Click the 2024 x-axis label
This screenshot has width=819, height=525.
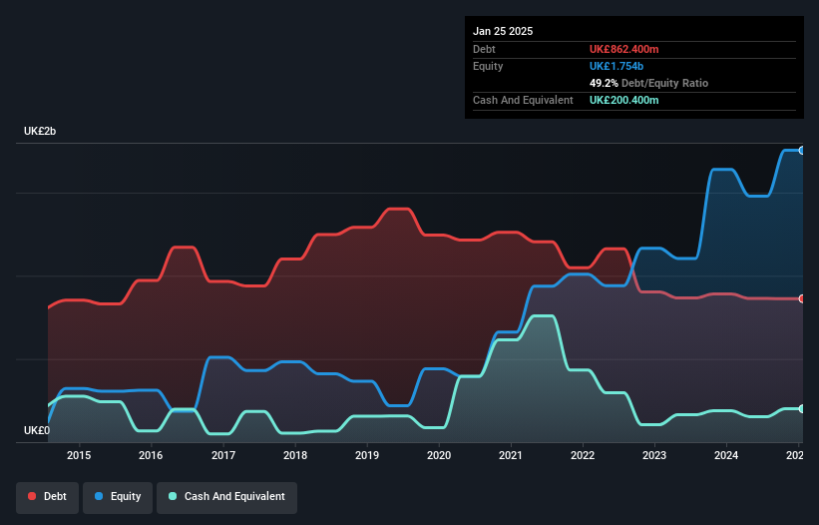coord(726,455)
